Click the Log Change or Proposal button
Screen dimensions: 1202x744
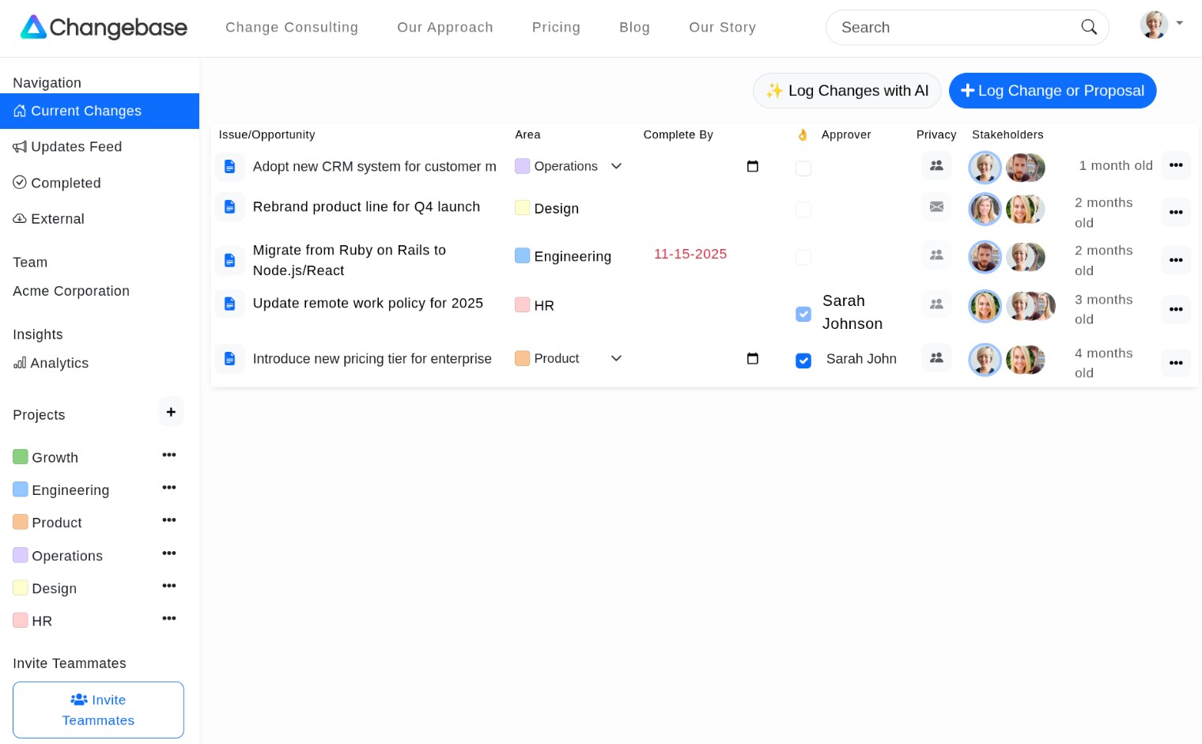coord(1053,90)
